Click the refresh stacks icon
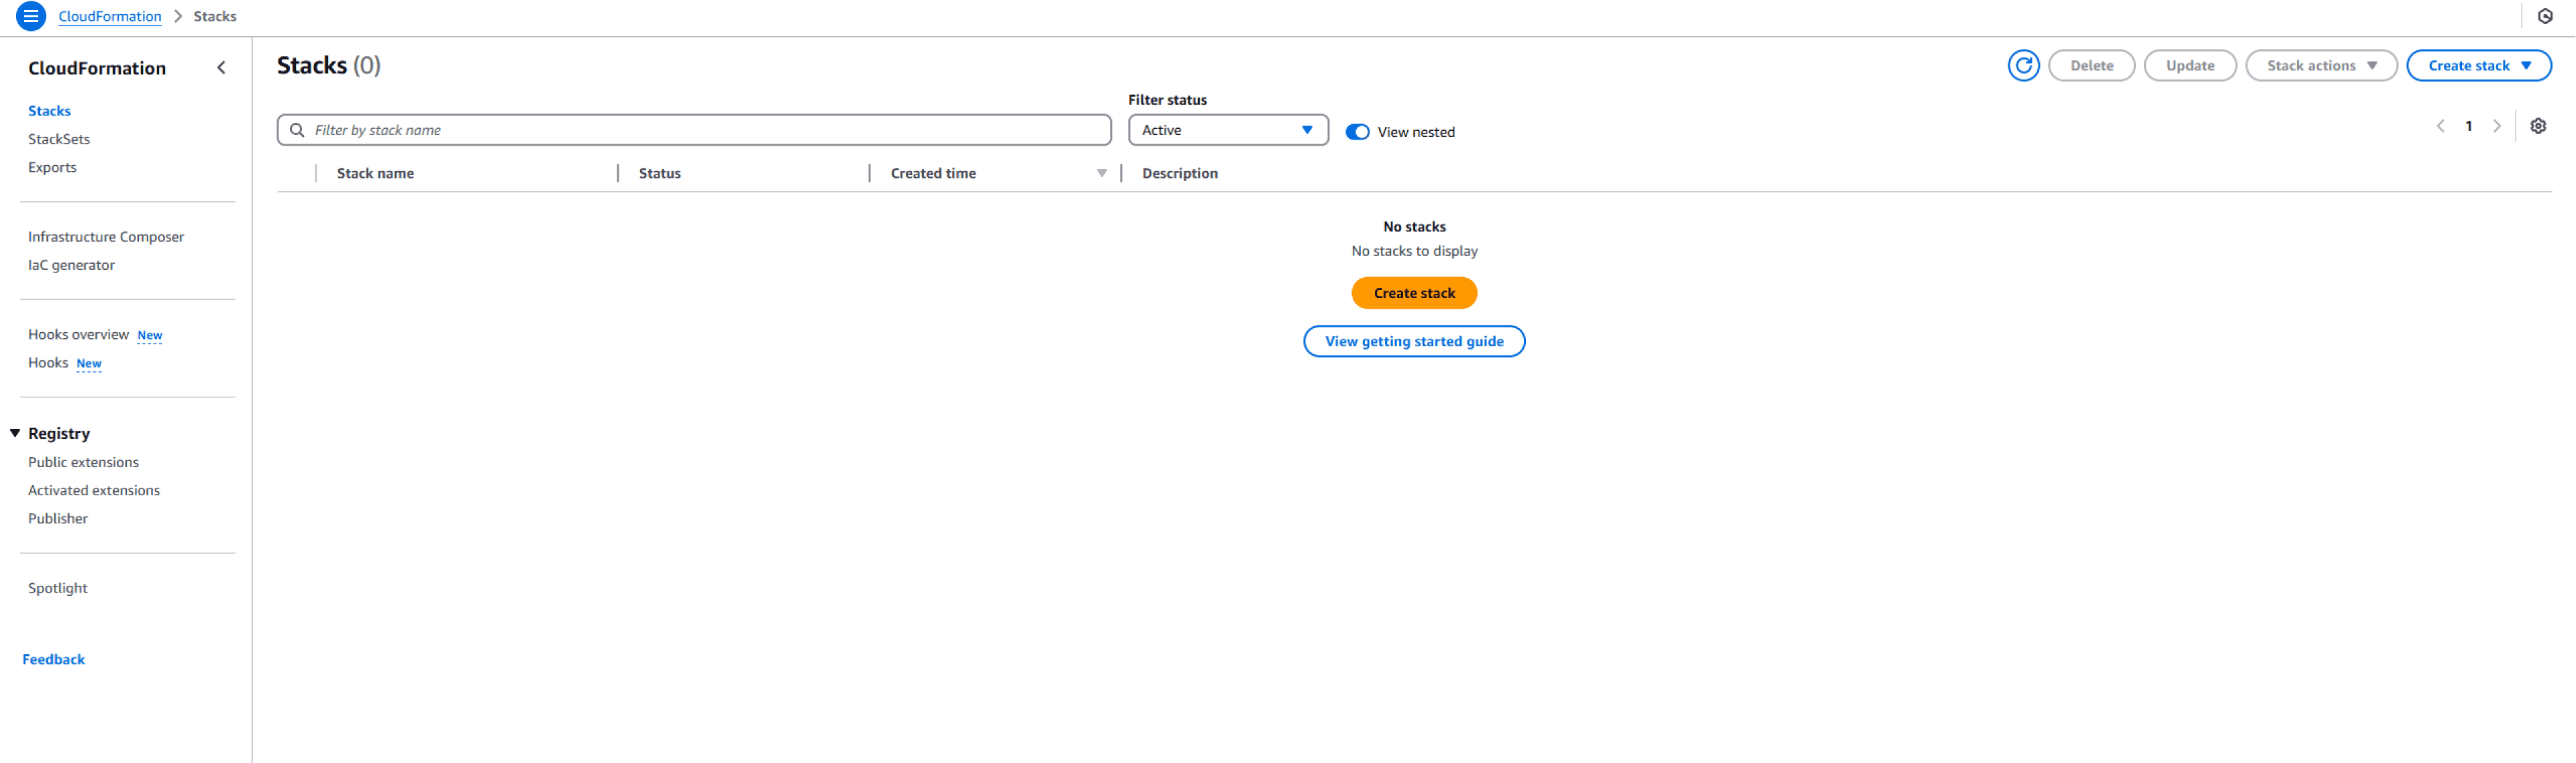Viewport: 2576px width, 763px height. click(x=2023, y=66)
